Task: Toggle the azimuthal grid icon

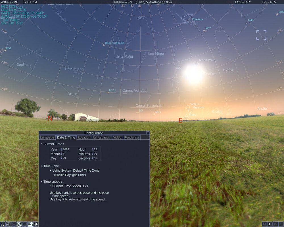Action: (x=19, y=224)
